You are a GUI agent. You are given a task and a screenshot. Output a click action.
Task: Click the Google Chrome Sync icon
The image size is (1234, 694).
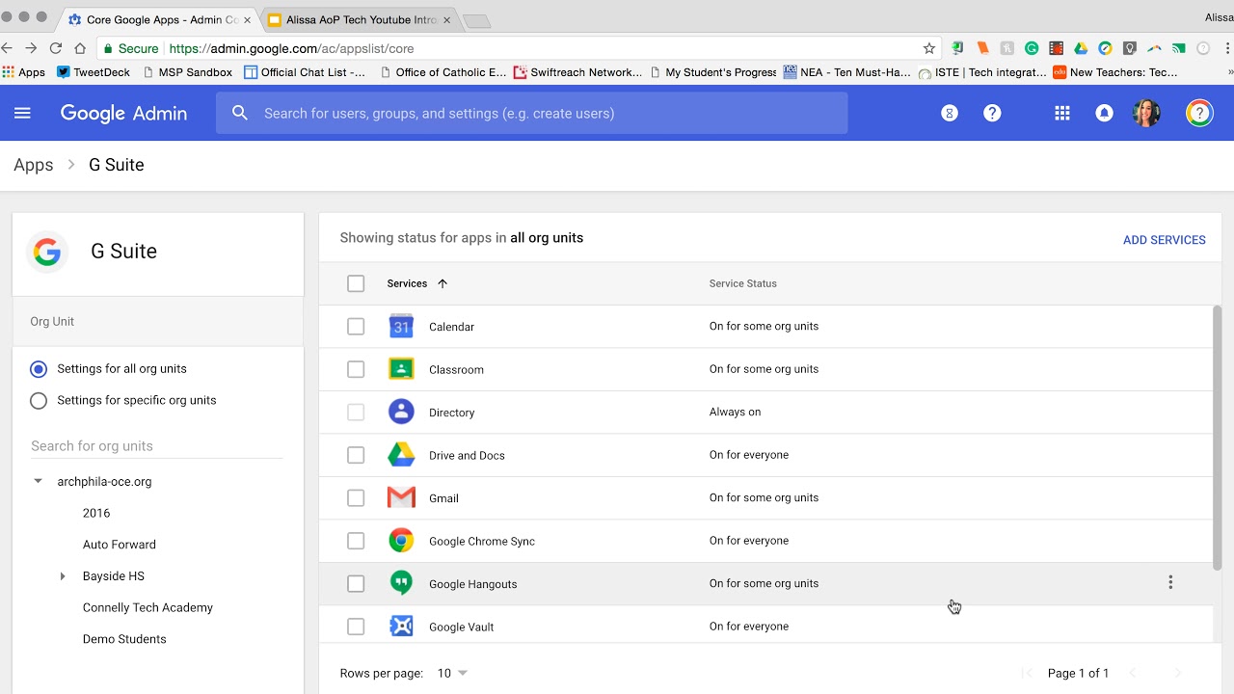[401, 541]
